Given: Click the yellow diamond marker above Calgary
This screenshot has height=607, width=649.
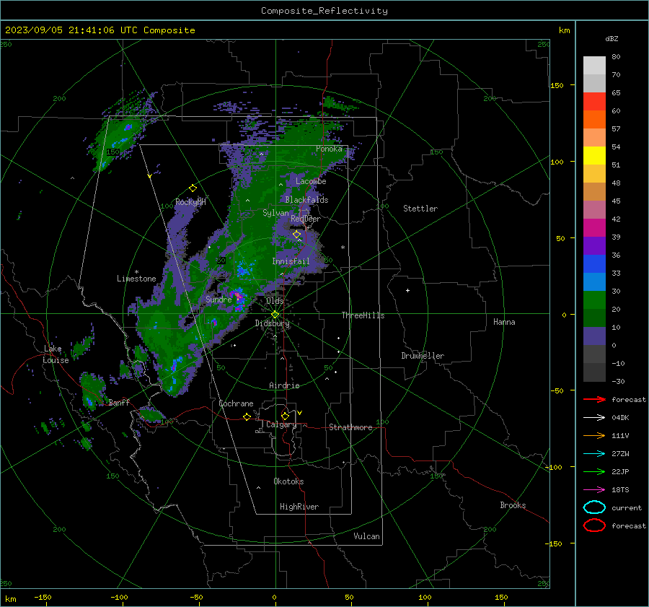Looking at the screenshot, I should pyautogui.click(x=285, y=416).
